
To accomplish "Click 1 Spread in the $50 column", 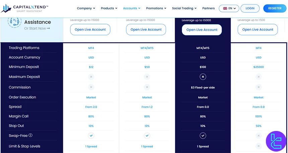I will point(147,146).
